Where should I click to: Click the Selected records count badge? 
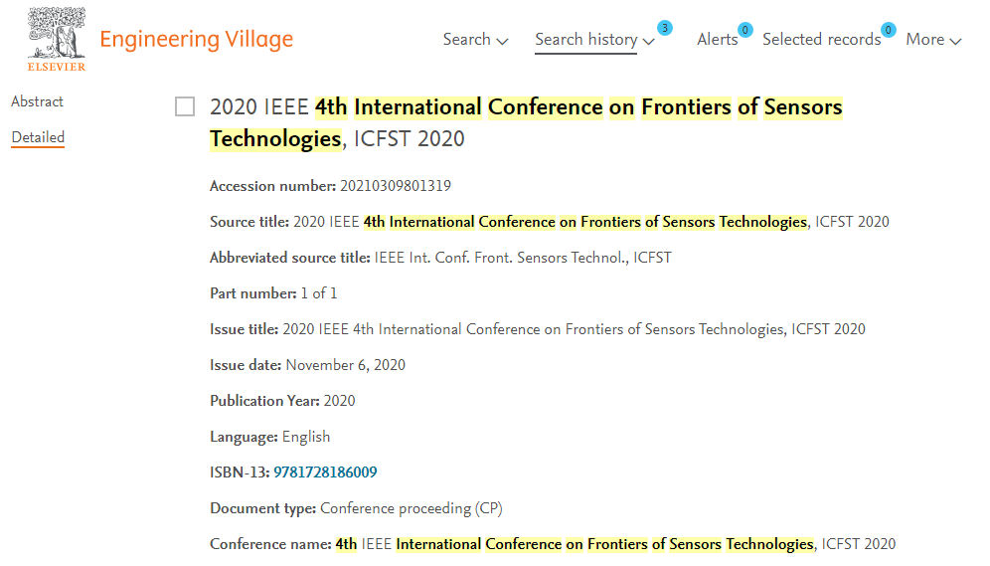pos(889,30)
